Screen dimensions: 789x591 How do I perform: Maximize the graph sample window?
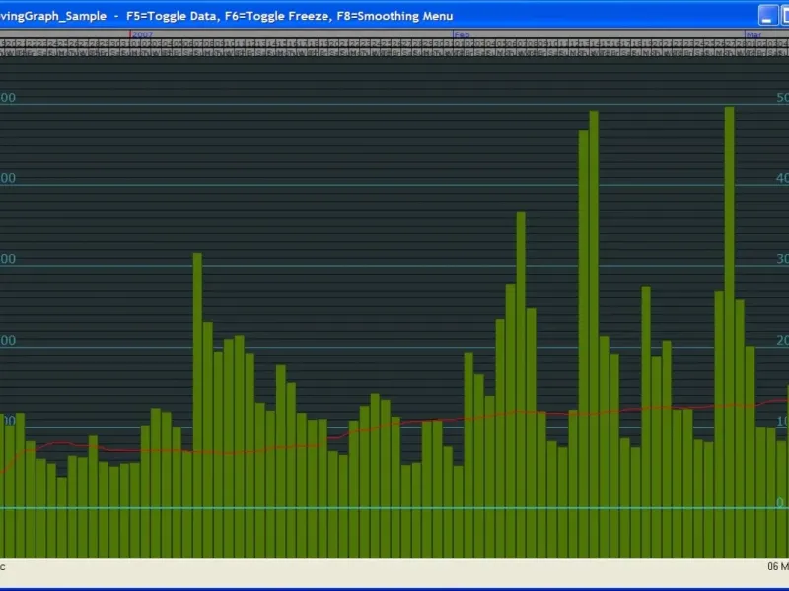coord(784,15)
